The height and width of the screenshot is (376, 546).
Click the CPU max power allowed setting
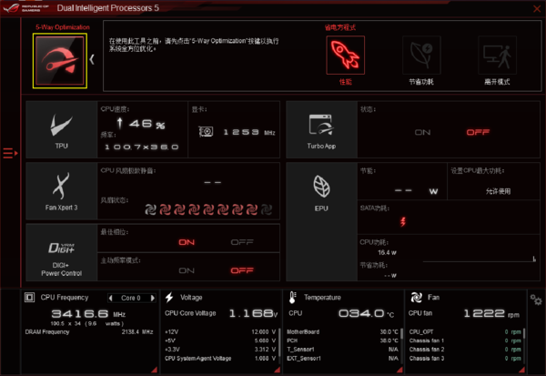click(498, 191)
